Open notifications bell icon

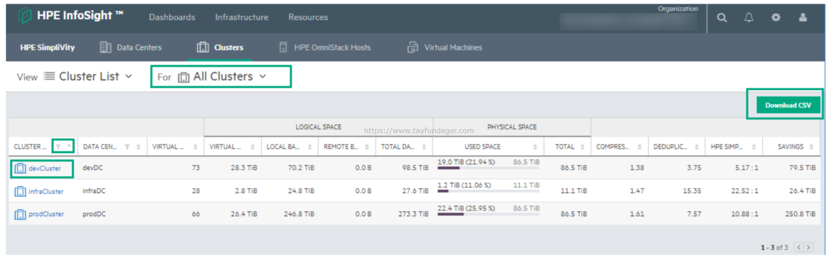[749, 18]
